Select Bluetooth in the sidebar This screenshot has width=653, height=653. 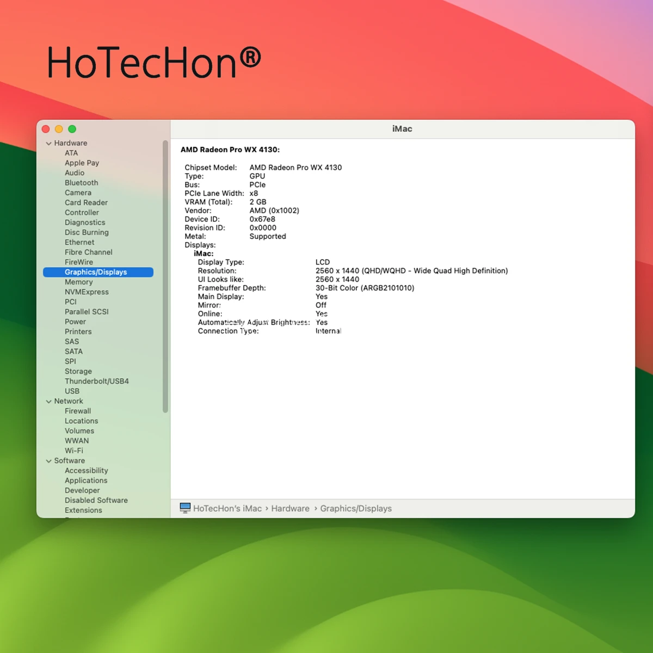coord(82,183)
